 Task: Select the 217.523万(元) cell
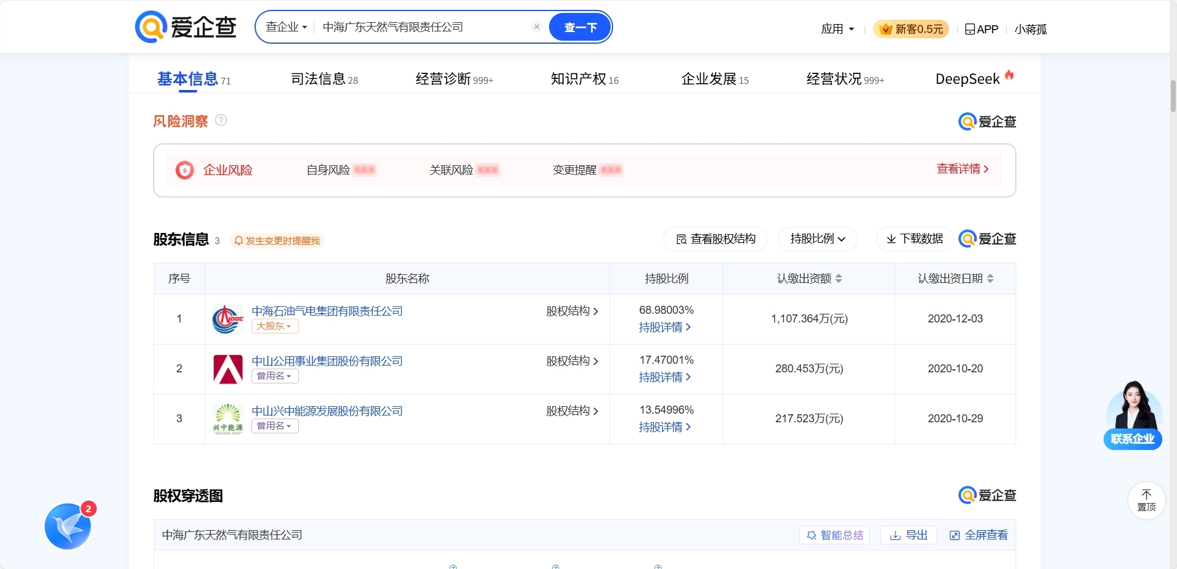coord(809,419)
